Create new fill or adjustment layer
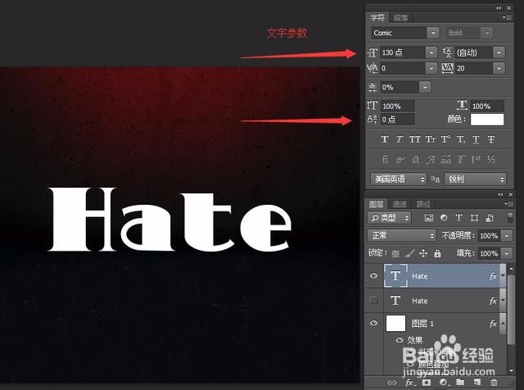This screenshot has width=524, height=390. coord(444,382)
